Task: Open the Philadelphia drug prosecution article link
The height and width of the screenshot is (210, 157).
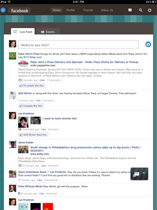Action: pyautogui.click(x=85, y=149)
